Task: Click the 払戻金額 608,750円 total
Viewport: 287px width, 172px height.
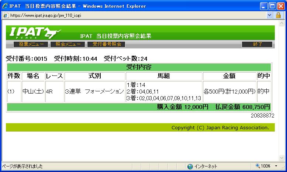Action: 243,107
